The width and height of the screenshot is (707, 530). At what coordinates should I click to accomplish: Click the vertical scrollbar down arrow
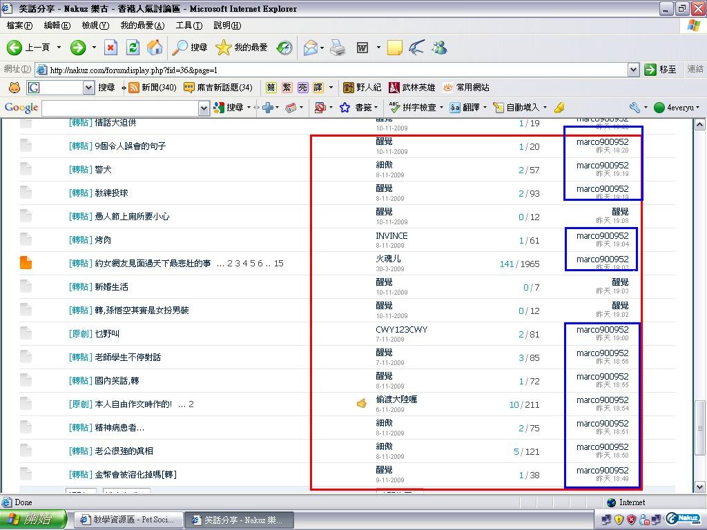click(x=699, y=487)
